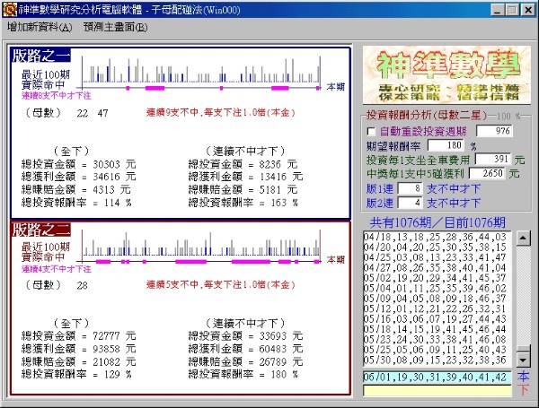Click 連續8支不中才下注 text
The height and width of the screenshot is (408, 539).
(57, 95)
